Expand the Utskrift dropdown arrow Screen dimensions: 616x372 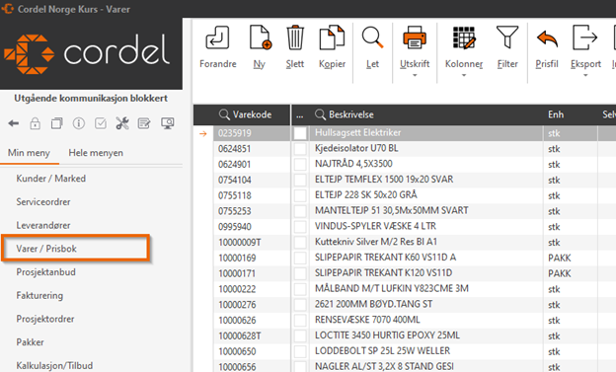415,75
